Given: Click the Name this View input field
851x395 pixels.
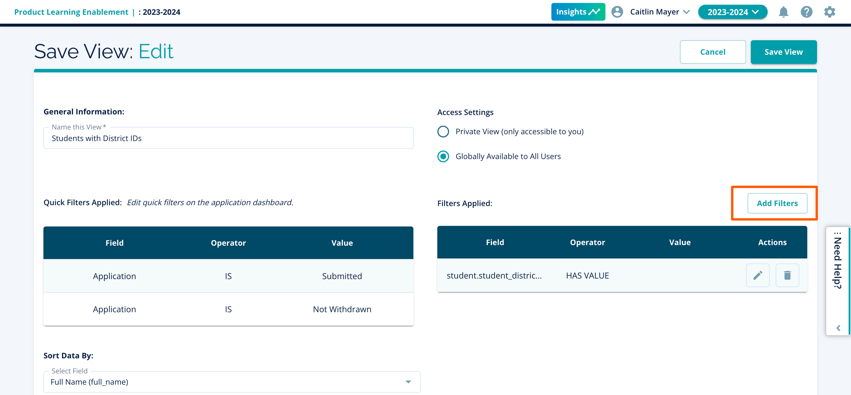Looking at the screenshot, I should (x=228, y=138).
